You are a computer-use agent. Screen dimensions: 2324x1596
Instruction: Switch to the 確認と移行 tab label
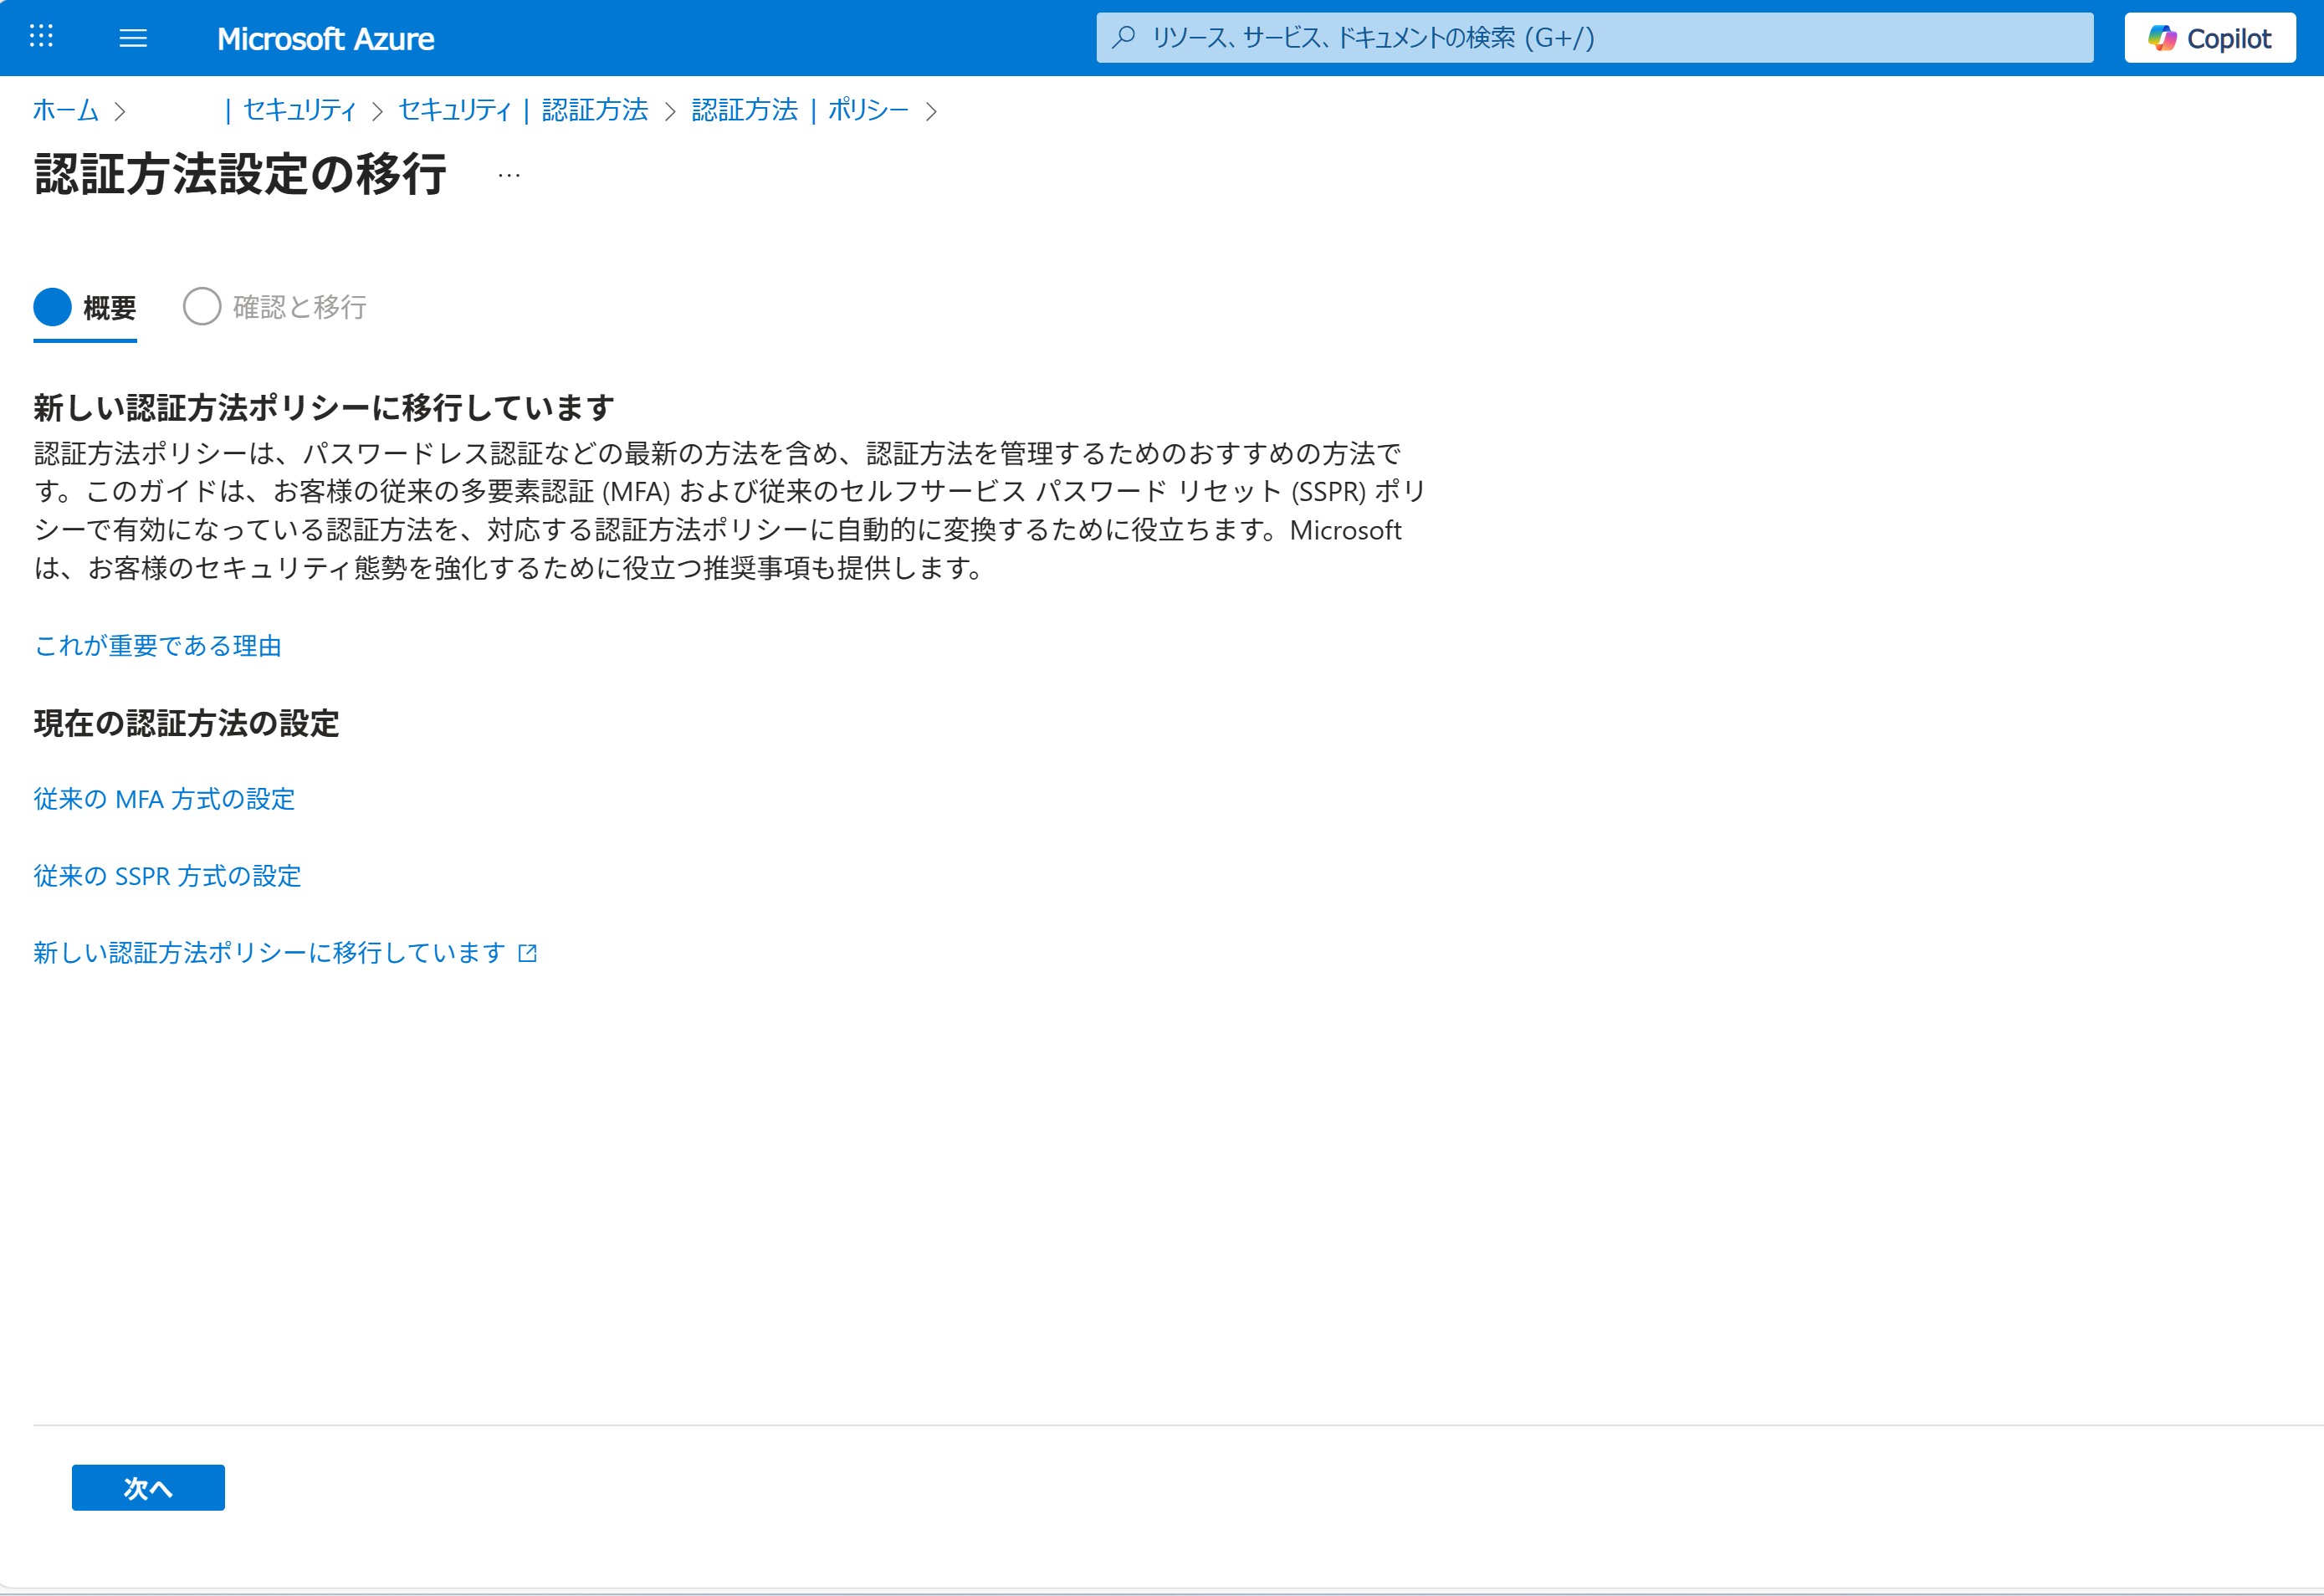click(x=300, y=307)
